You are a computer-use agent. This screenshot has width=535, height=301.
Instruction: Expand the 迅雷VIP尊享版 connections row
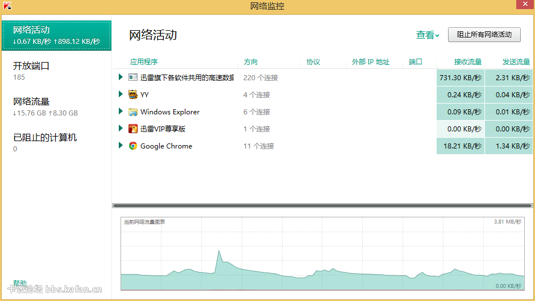tap(121, 129)
